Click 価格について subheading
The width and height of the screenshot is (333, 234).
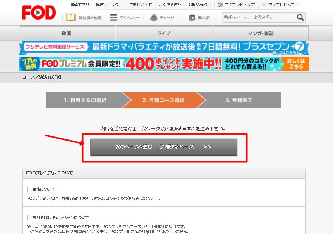click(43, 189)
